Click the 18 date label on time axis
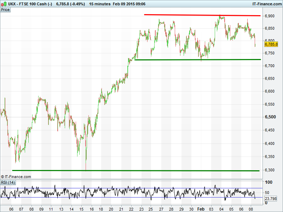 pyautogui.click(x=101, y=209)
